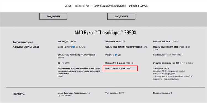Select the 280W thermal power value
Screen dimensions: 207x103
click(x=60, y=76)
